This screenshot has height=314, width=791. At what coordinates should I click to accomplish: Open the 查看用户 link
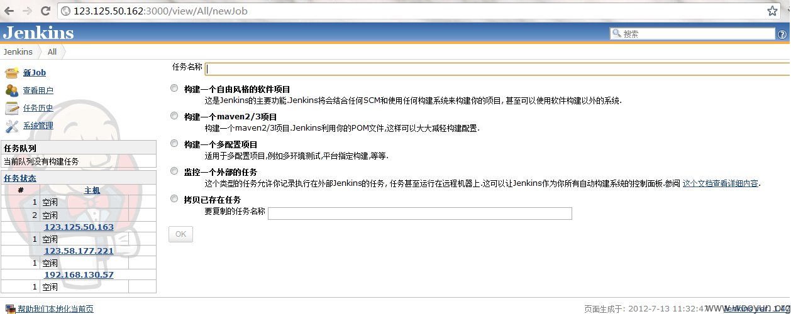38,90
